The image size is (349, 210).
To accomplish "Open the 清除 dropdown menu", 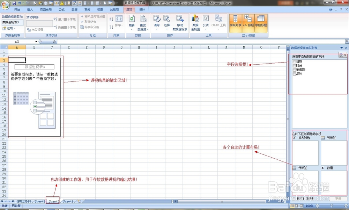I will click(156, 29).
